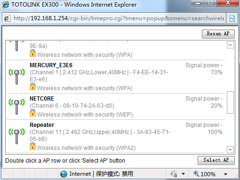Click the 70% signal power value
Image resolution: width=240 pixels, height=180 pixels.
point(216,72)
